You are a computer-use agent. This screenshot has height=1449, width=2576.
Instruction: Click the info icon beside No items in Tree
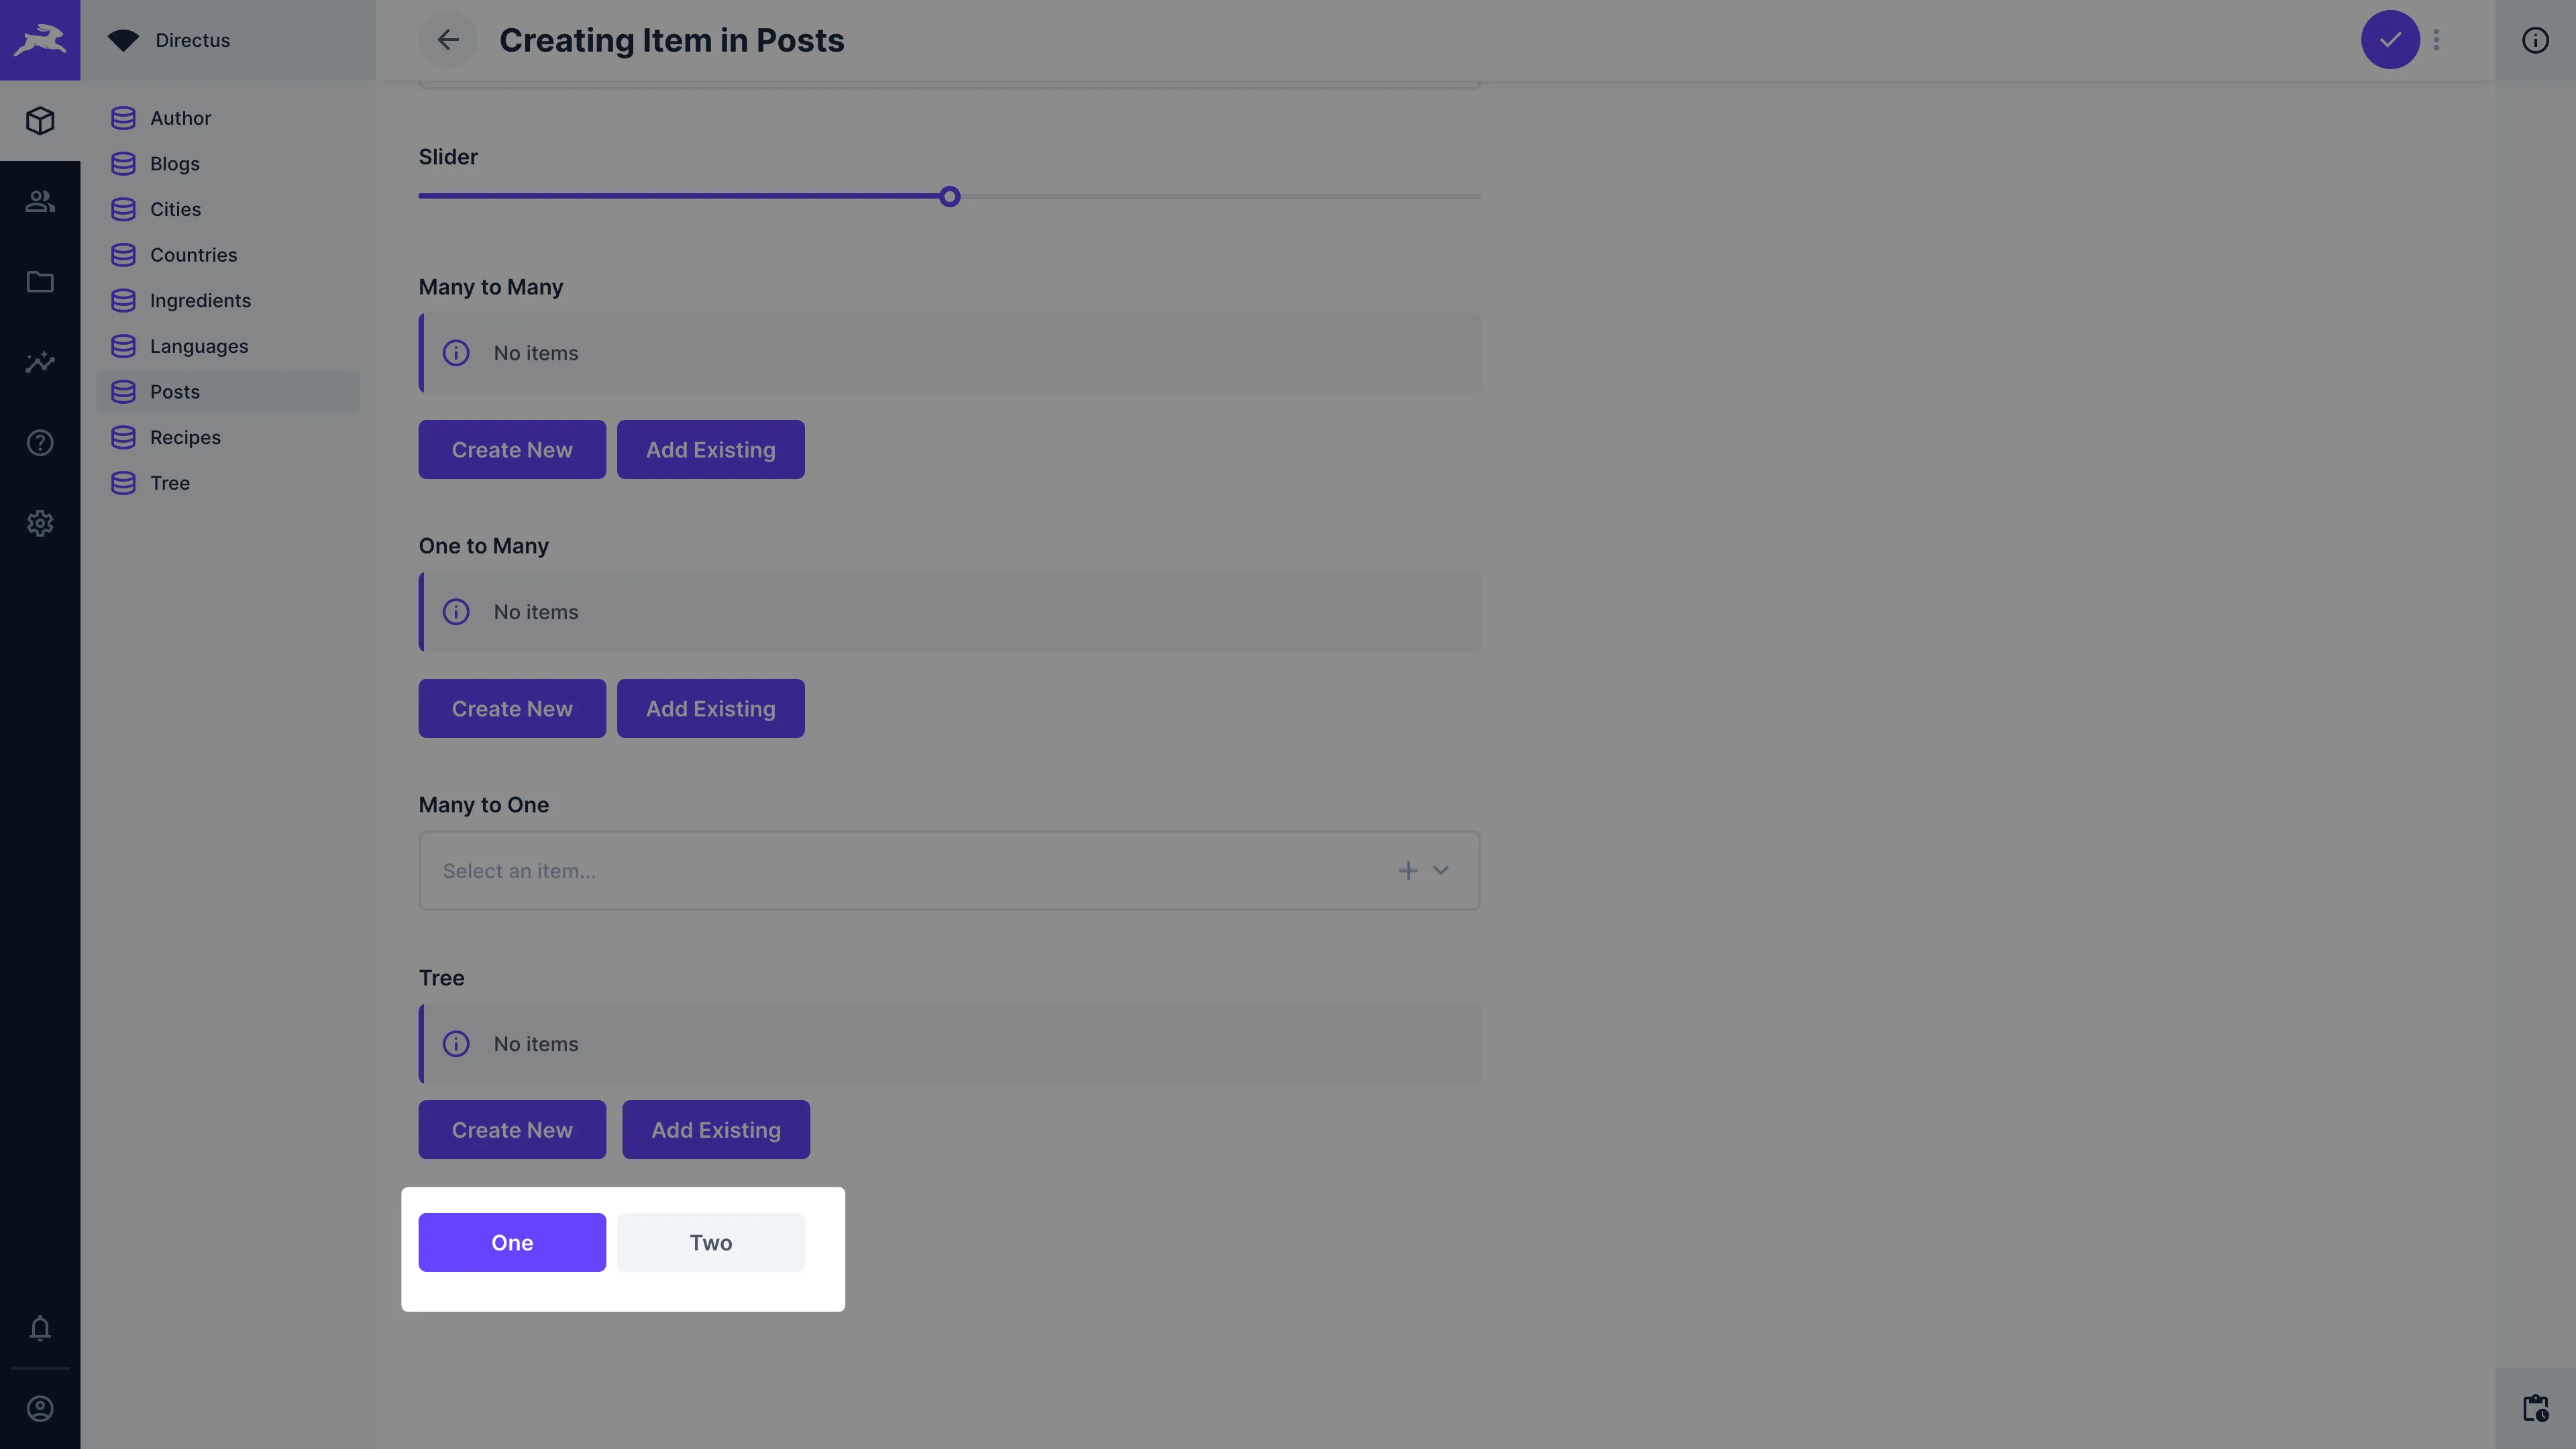(456, 1043)
